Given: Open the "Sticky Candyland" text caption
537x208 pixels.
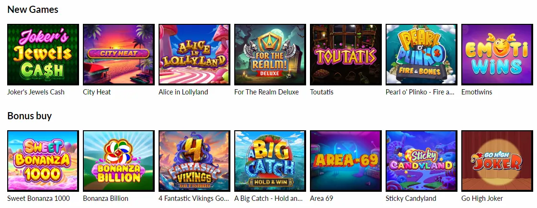Looking at the screenshot, I should tap(411, 198).
